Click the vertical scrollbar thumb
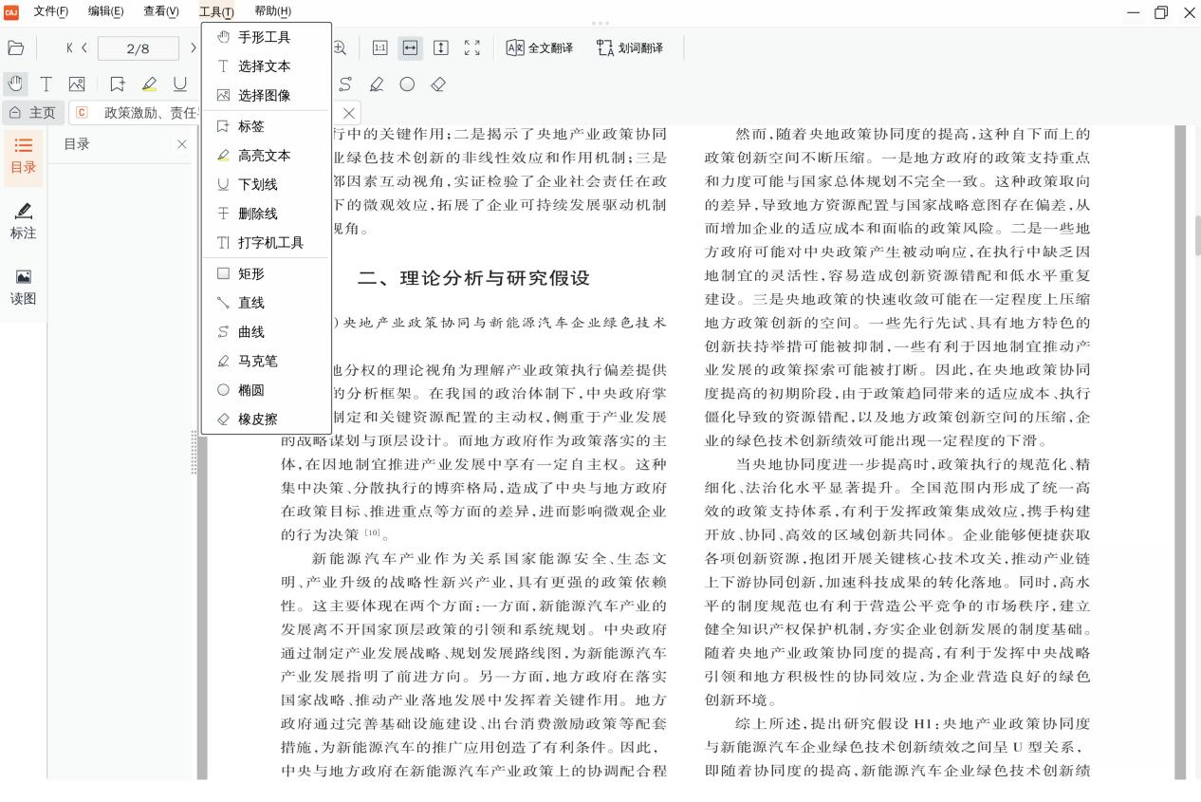 [1197, 235]
